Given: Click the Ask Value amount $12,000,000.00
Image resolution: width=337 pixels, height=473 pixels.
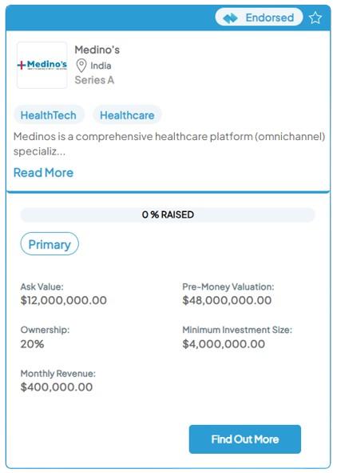Looking at the screenshot, I should point(64,300).
